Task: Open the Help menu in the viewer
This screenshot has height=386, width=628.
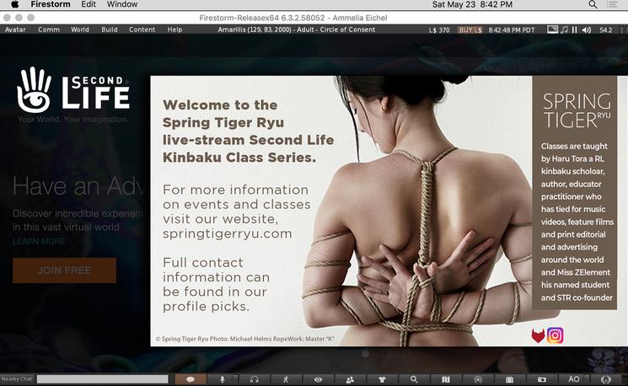Action: click(x=174, y=29)
